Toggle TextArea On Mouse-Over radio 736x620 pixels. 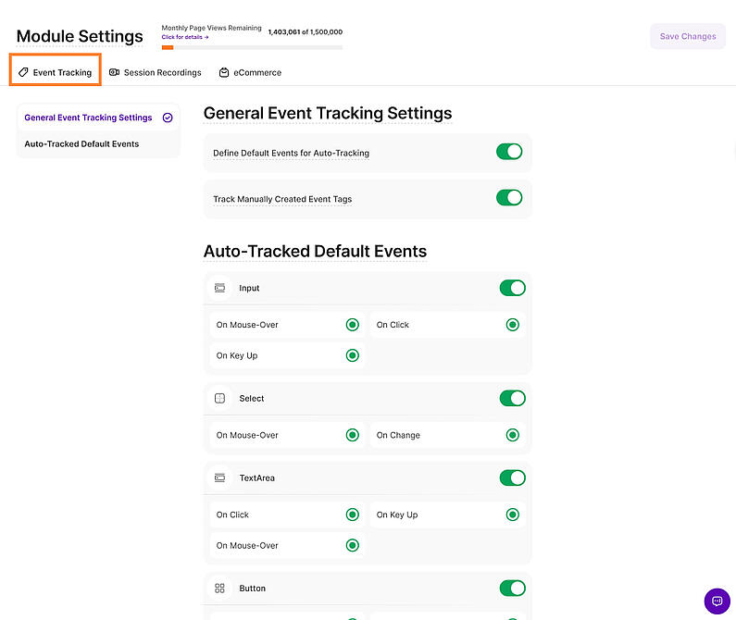353,545
